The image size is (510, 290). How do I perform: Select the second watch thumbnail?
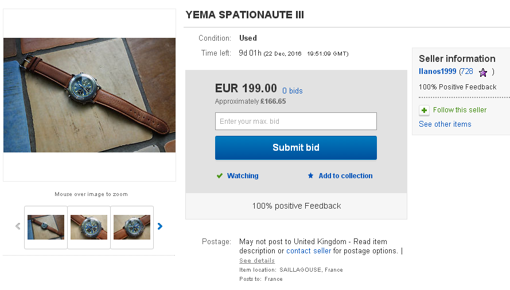pos(89,228)
